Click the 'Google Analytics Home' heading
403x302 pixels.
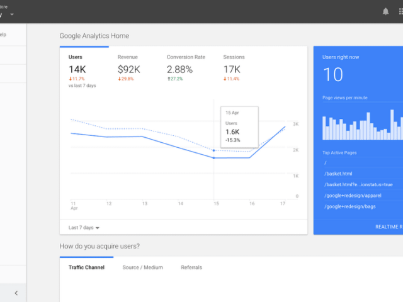[x=94, y=36]
